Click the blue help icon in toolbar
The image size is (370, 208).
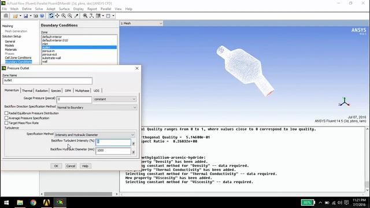42,16
